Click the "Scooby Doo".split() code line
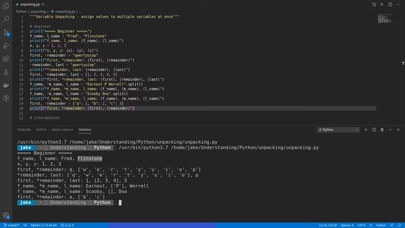Viewport: 405px width, 228px height. click(x=78, y=94)
